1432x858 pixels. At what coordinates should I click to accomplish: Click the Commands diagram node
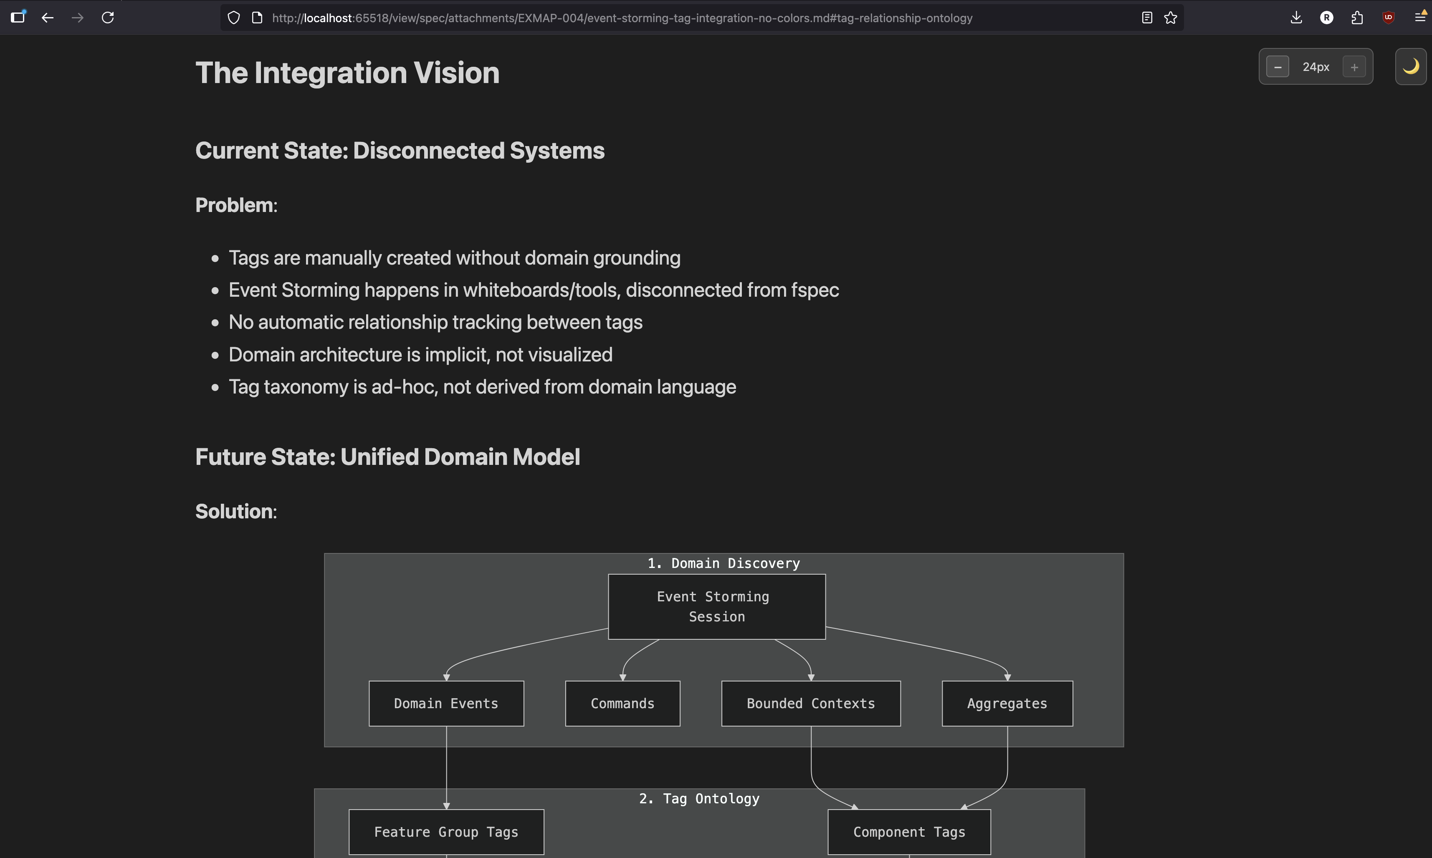(x=622, y=704)
